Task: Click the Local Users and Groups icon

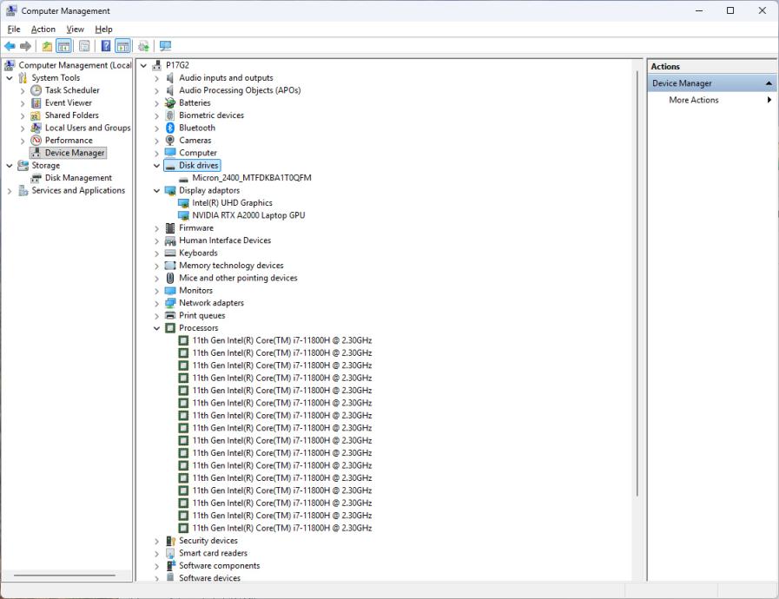Action: (x=36, y=128)
